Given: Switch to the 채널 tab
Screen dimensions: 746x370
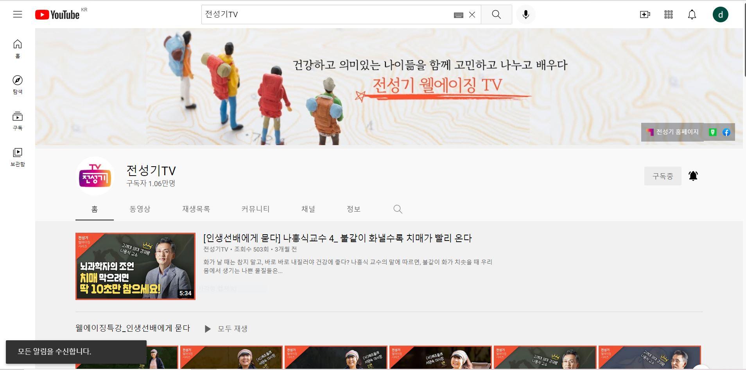Looking at the screenshot, I should point(308,209).
